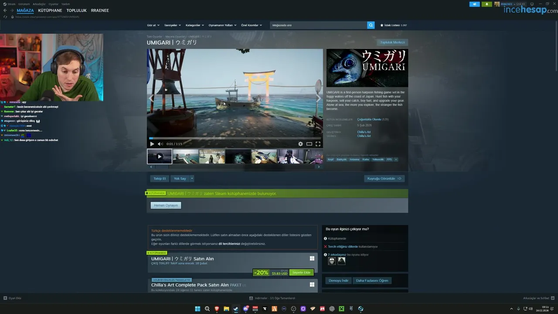Show previous screenshot with left arrow

pos(151,99)
